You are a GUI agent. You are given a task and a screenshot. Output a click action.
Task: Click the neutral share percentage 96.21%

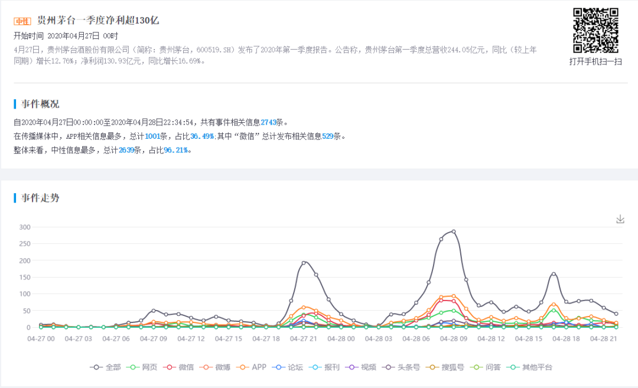coord(176,150)
